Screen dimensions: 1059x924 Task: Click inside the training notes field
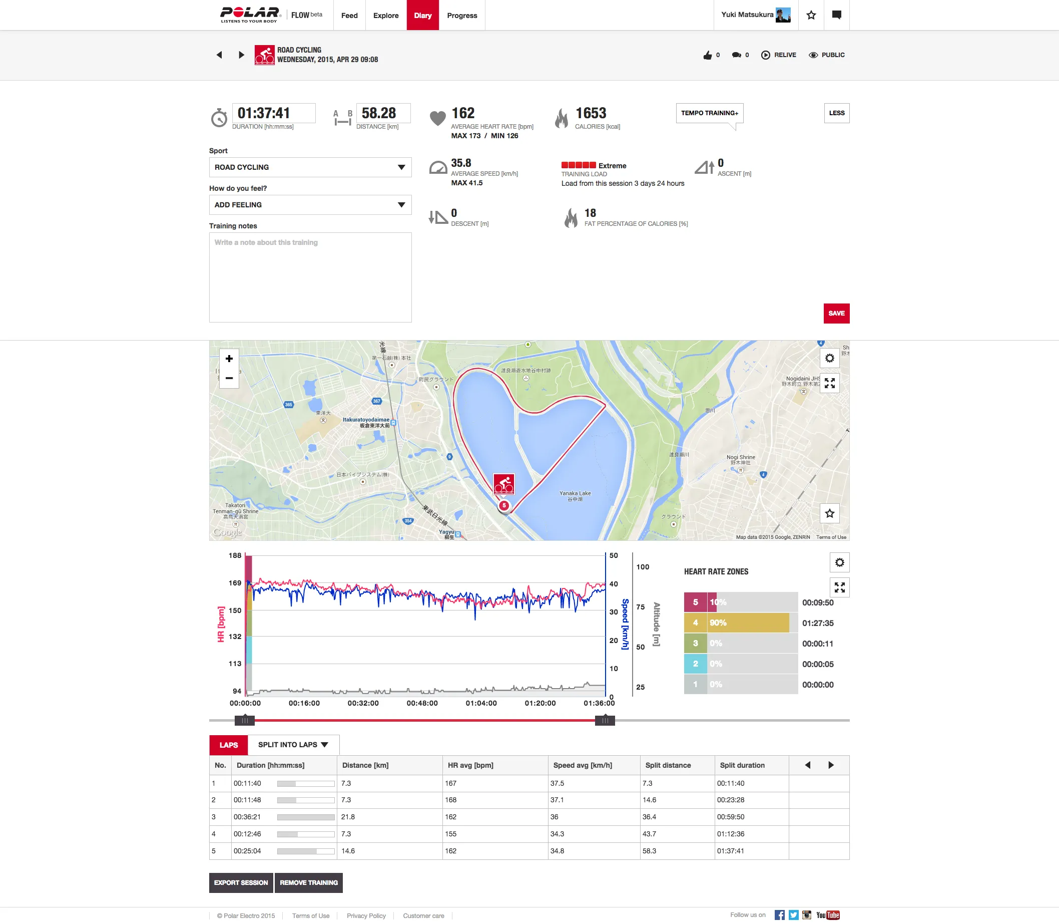point(310,277)
